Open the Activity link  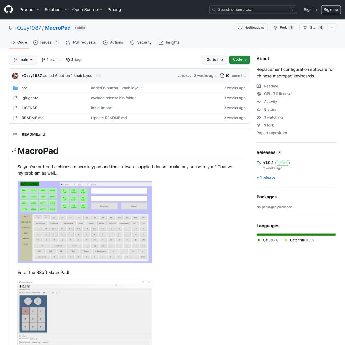point(267,102)
